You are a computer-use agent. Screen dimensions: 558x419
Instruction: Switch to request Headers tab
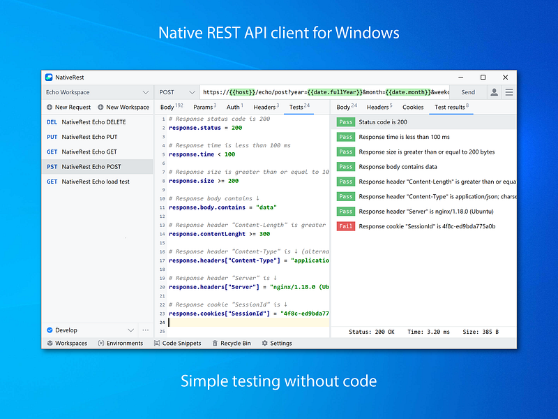click(266, 107)
